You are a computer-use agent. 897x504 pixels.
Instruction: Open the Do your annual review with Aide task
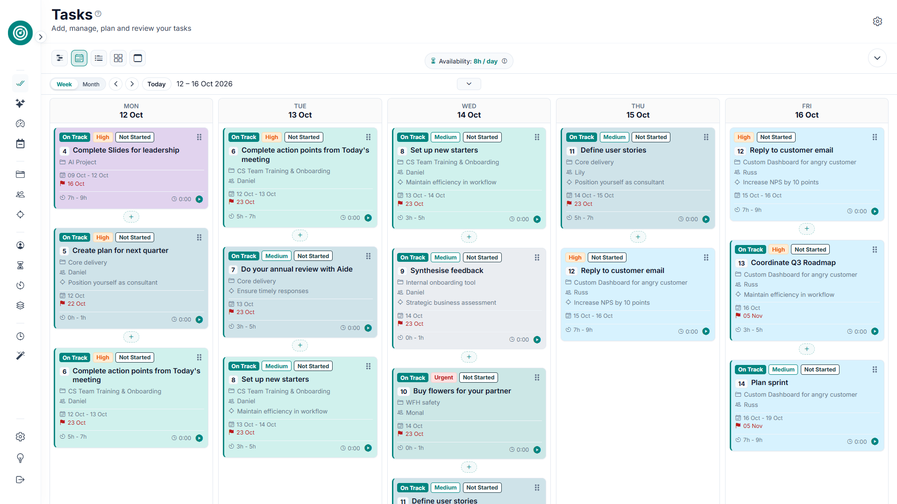click(x=297, y=269)
